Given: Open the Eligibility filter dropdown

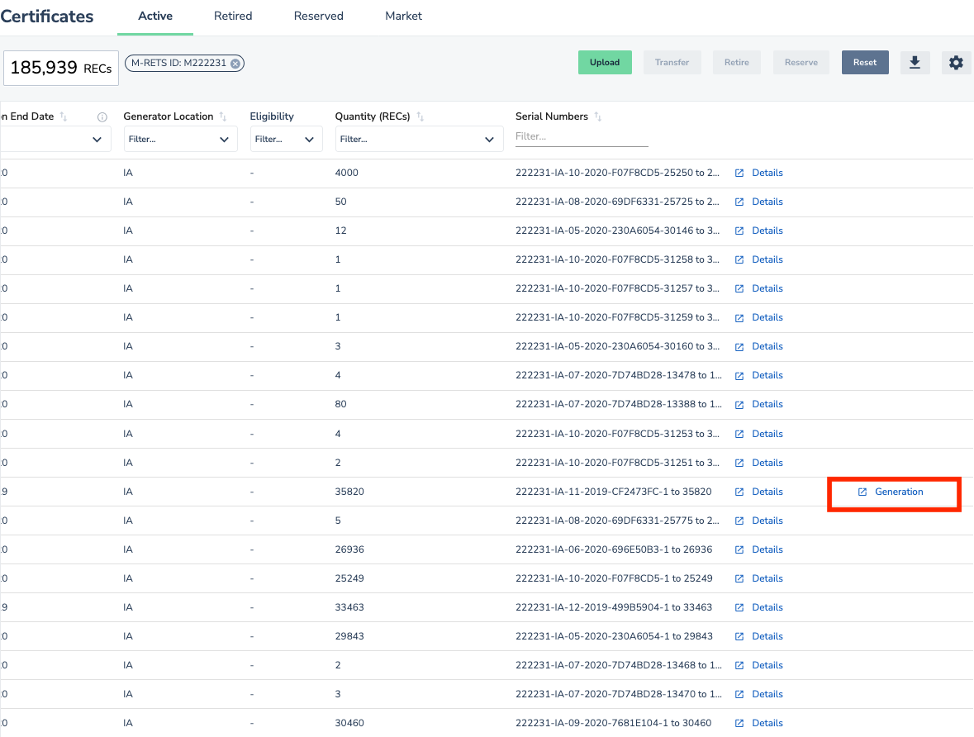Looking at the screenshot, I should pos(286,139).
